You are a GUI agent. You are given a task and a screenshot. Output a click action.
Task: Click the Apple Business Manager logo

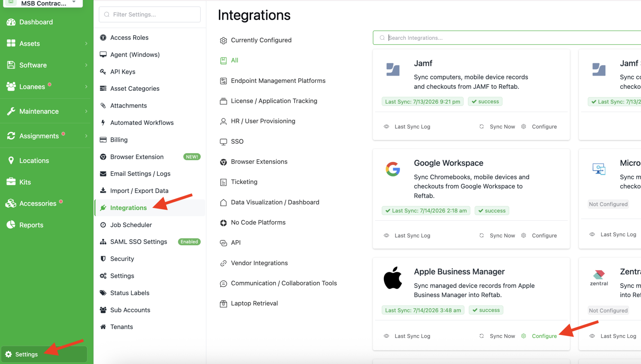click(393, 278)
